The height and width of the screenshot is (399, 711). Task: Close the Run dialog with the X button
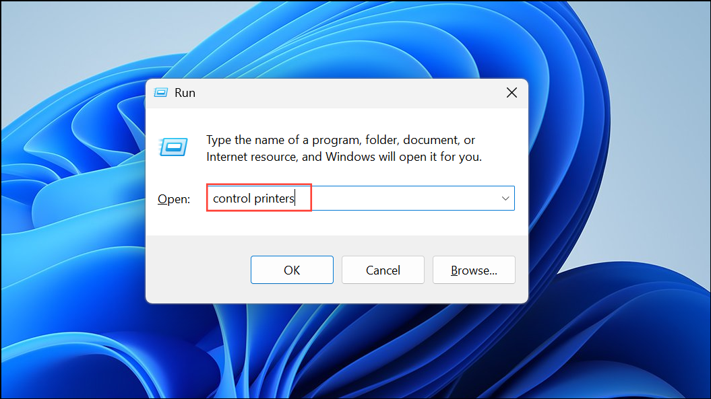(x=511, y=92)
